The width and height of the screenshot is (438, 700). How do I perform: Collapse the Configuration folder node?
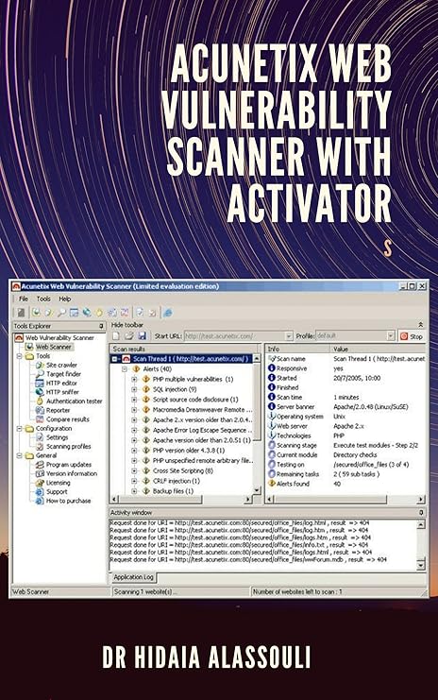19,428
